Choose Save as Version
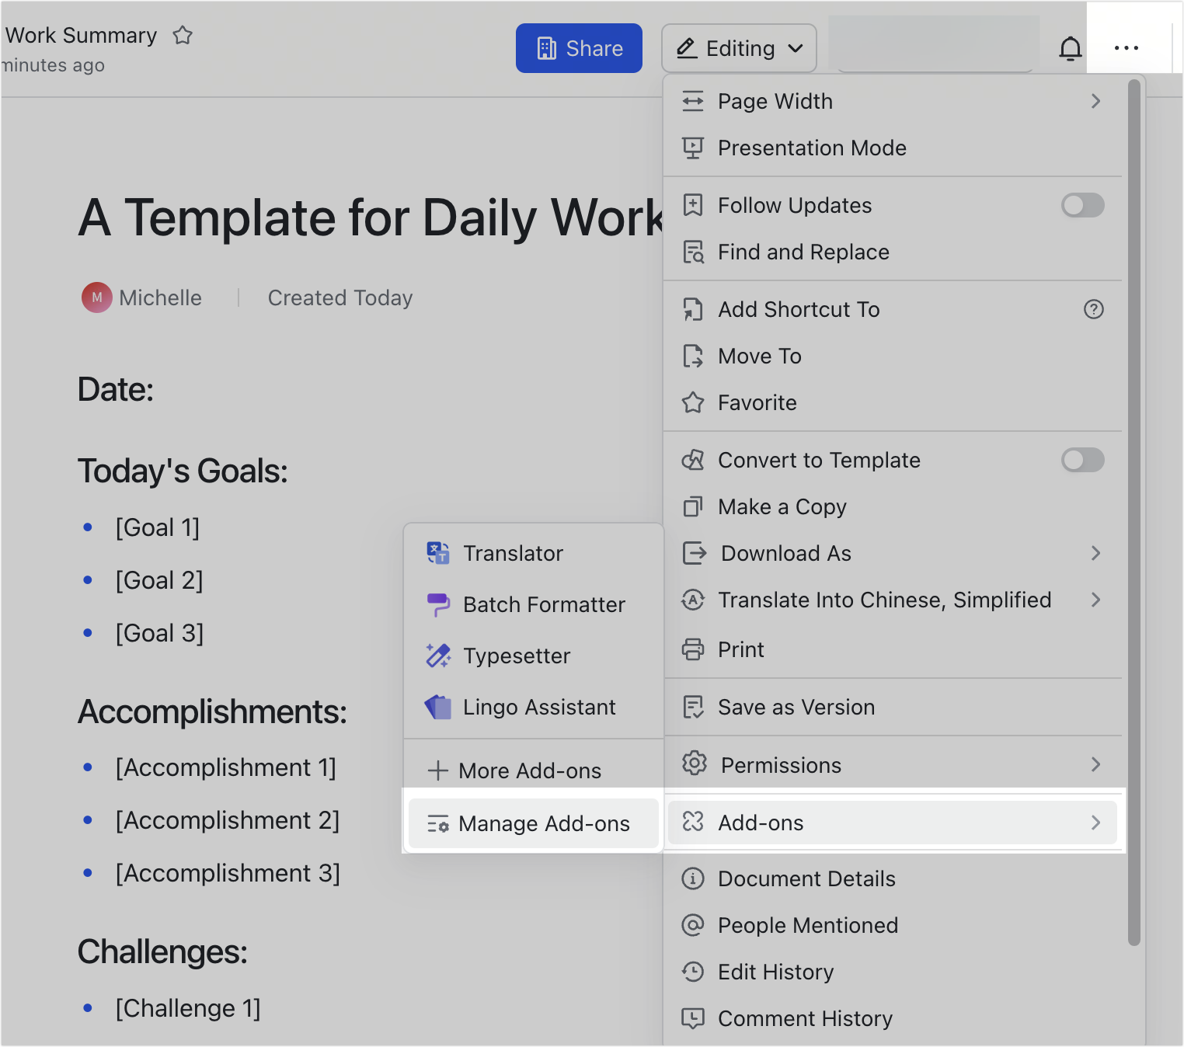This screenshot has height=1047, width=1184. (796, 707)
